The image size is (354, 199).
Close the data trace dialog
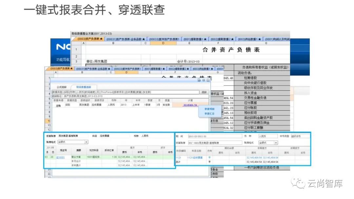[x=208, y=80]
